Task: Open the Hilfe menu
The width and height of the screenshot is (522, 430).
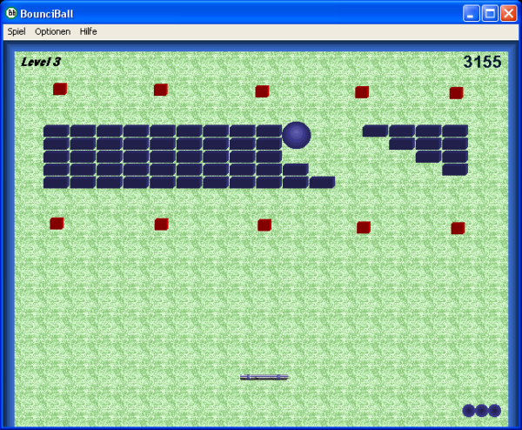Action: [x=88, y=31]
